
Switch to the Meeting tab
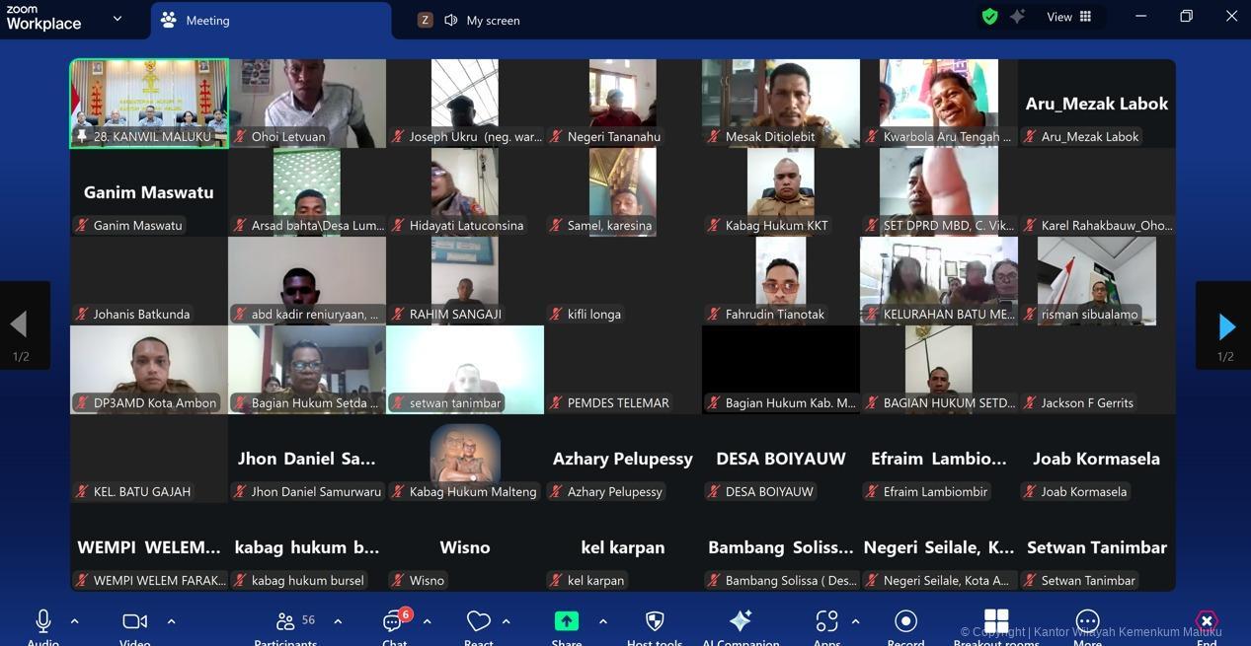point(207,20)
